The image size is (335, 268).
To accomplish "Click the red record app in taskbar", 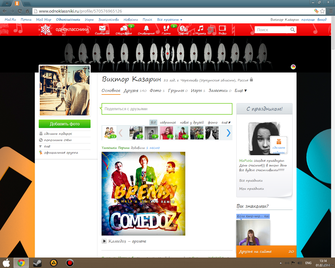I will coord(70,263).
